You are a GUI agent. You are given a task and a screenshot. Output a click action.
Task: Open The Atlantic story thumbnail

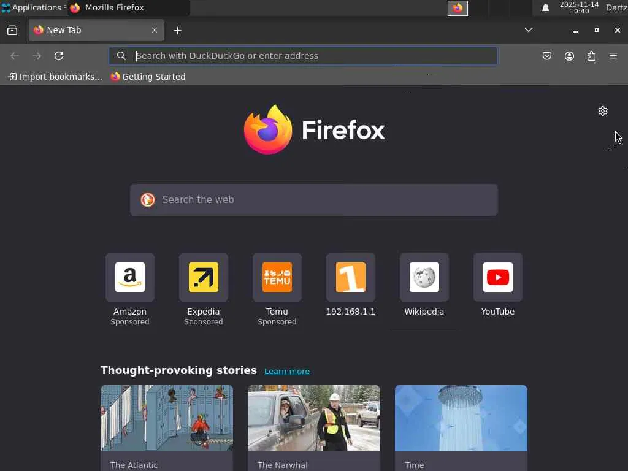167,418
